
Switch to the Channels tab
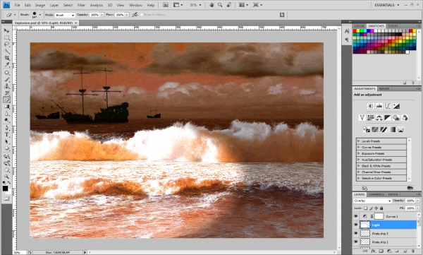(x=376, y=194)
